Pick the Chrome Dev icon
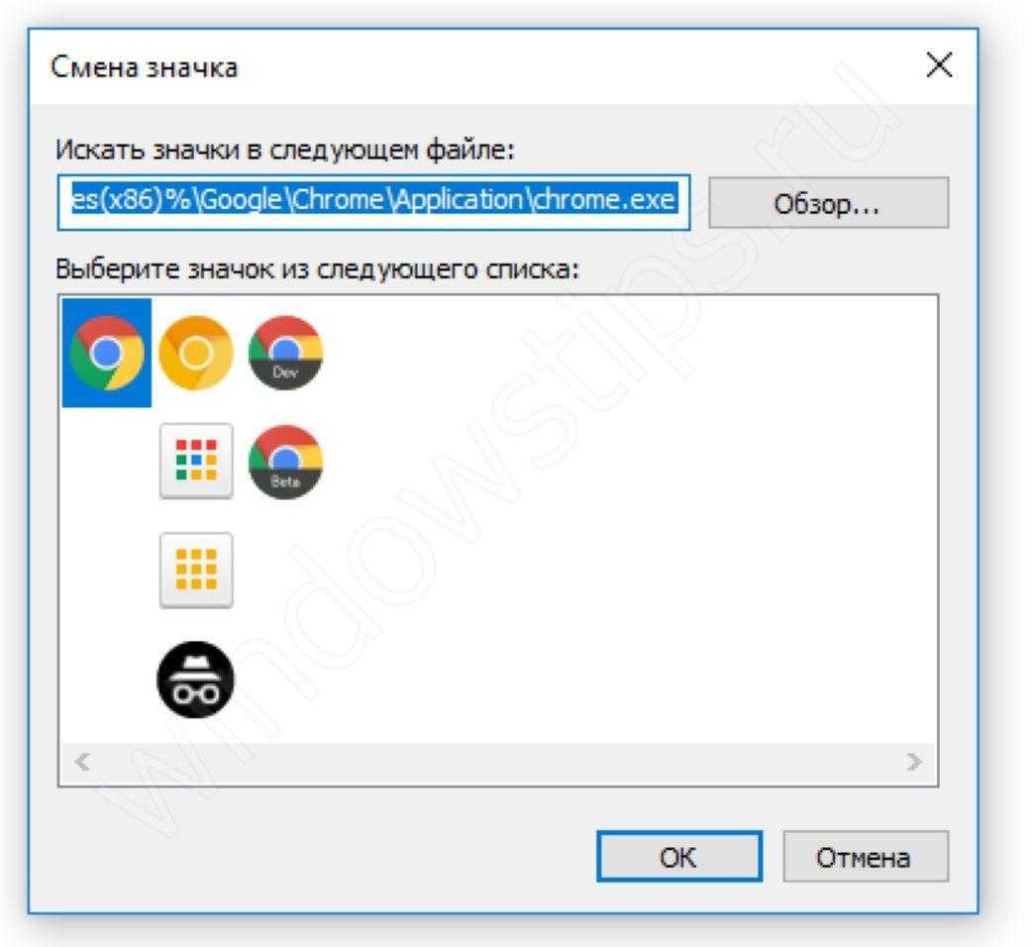 coord(285,353)
